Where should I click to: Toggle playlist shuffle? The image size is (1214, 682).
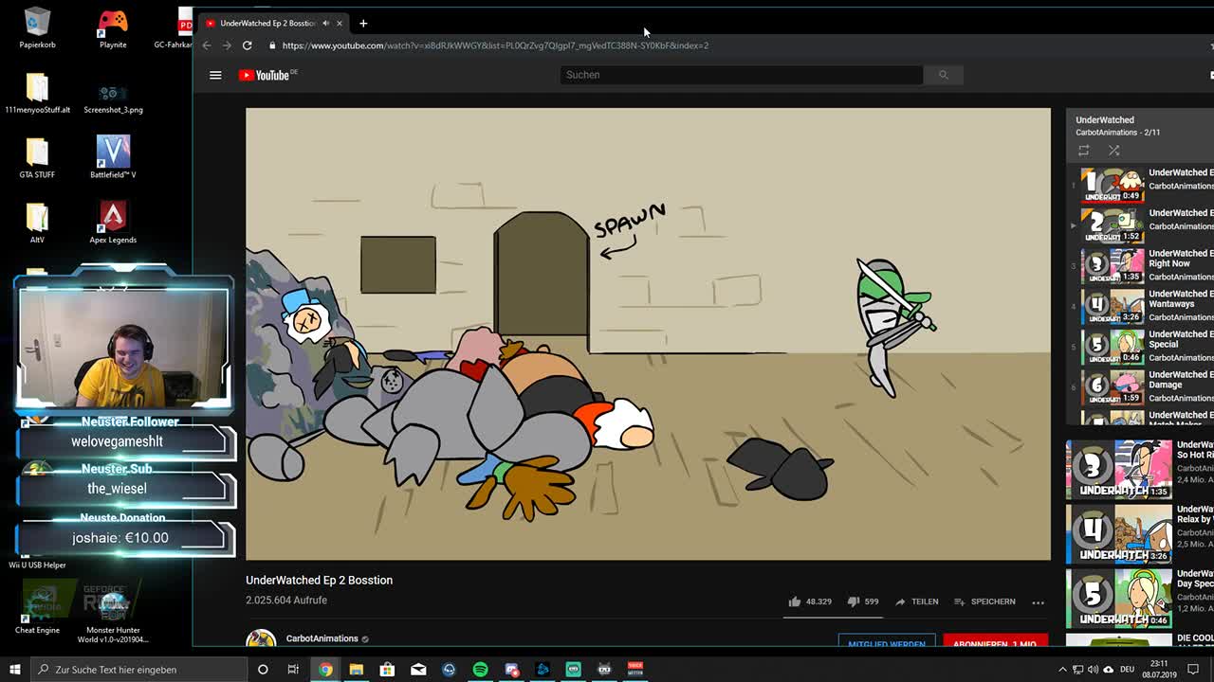[1114, 151]
